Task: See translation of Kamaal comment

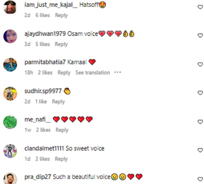Action: pyautogui.click(x=93, y=73)
